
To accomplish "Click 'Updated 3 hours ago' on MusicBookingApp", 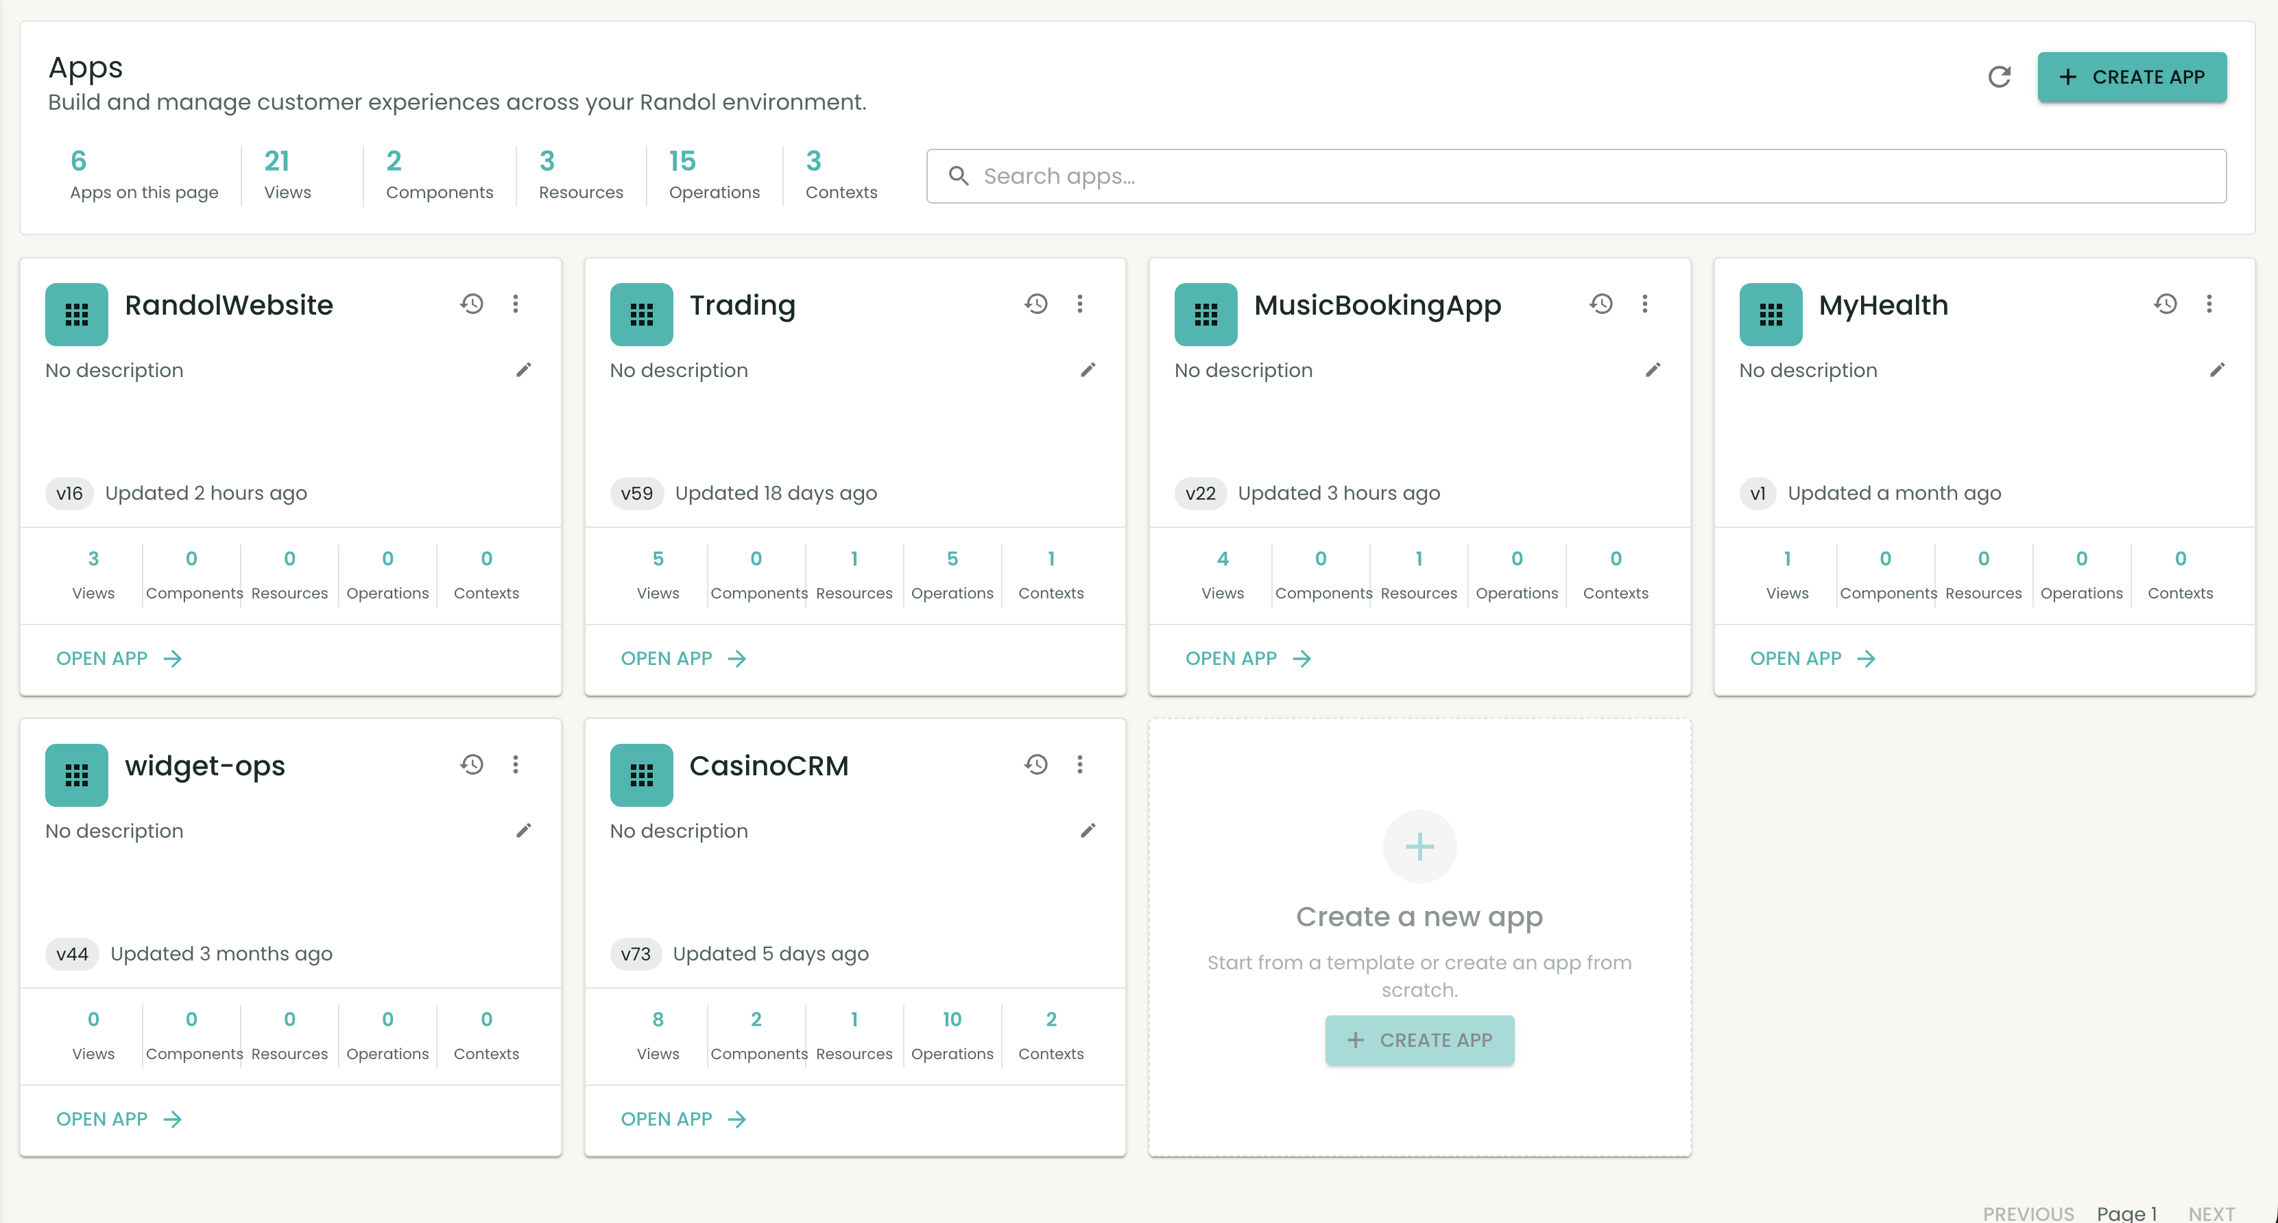I will coord(1339,493).
